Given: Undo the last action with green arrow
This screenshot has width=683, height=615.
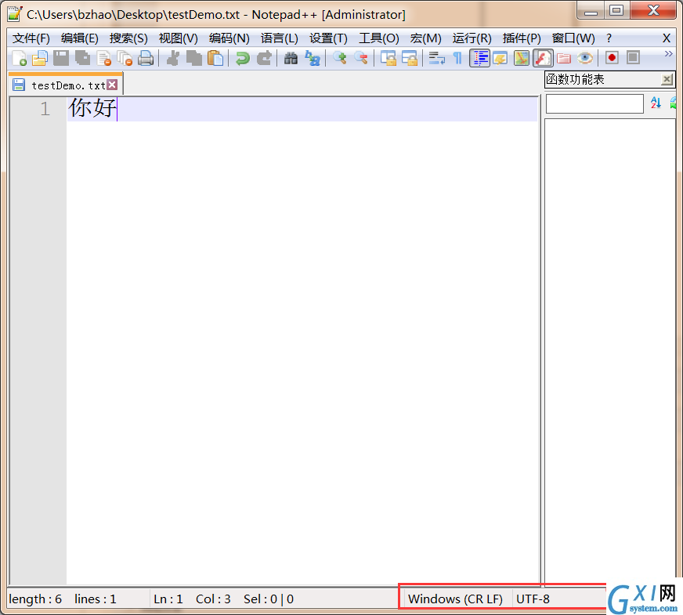Looking at the screenshot, I should click(x=243, y=58).
